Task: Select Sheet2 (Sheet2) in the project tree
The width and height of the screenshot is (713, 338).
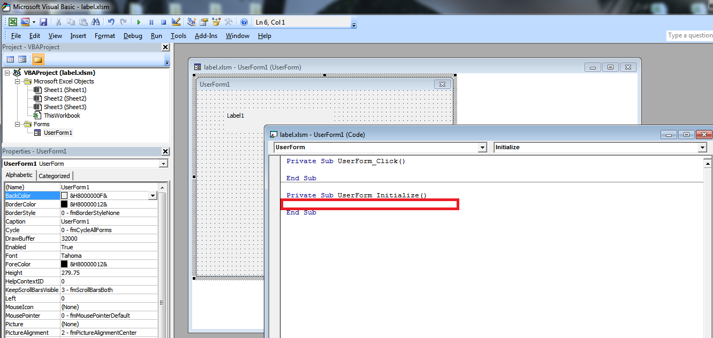Action: click(x=65, y=98)
